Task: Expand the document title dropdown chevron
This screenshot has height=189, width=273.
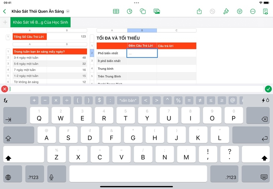Action: pos(68,11)
